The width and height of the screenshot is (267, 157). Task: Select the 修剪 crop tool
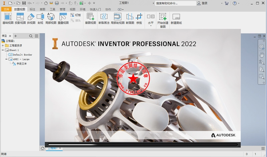coord(139,19)
